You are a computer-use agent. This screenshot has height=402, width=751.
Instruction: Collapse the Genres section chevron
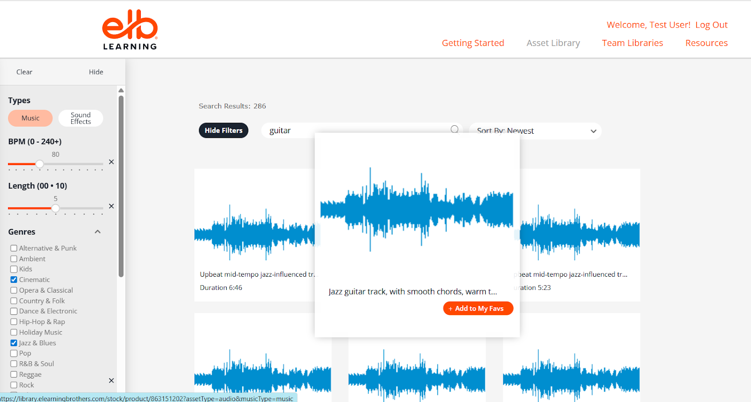coord(98,232)
